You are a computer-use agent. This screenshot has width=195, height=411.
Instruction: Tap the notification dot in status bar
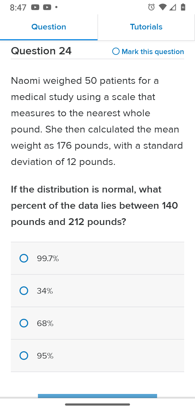click(x=56, y=8)
